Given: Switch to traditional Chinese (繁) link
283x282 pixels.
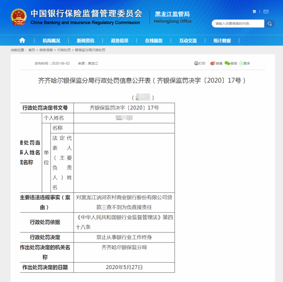Looking at the screenshot, I should [254, 11].
